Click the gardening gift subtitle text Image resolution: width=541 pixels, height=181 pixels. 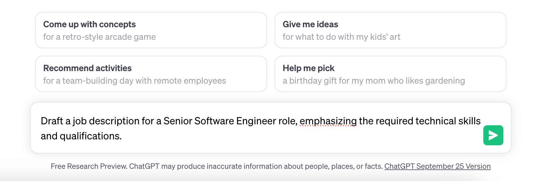[x=374, y=80]
